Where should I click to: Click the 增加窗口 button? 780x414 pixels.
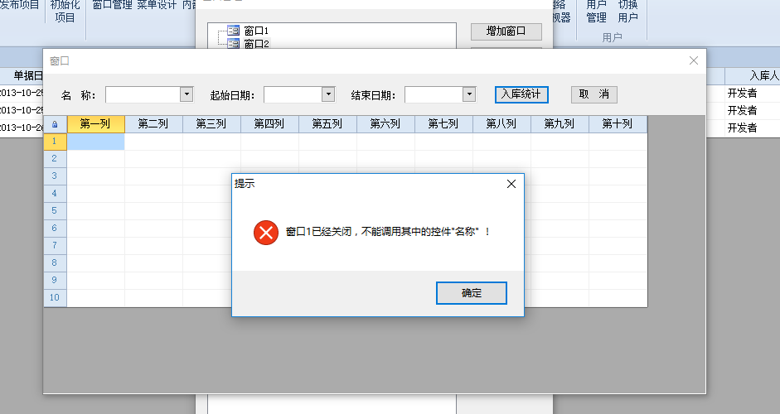[x=506, y=31]
